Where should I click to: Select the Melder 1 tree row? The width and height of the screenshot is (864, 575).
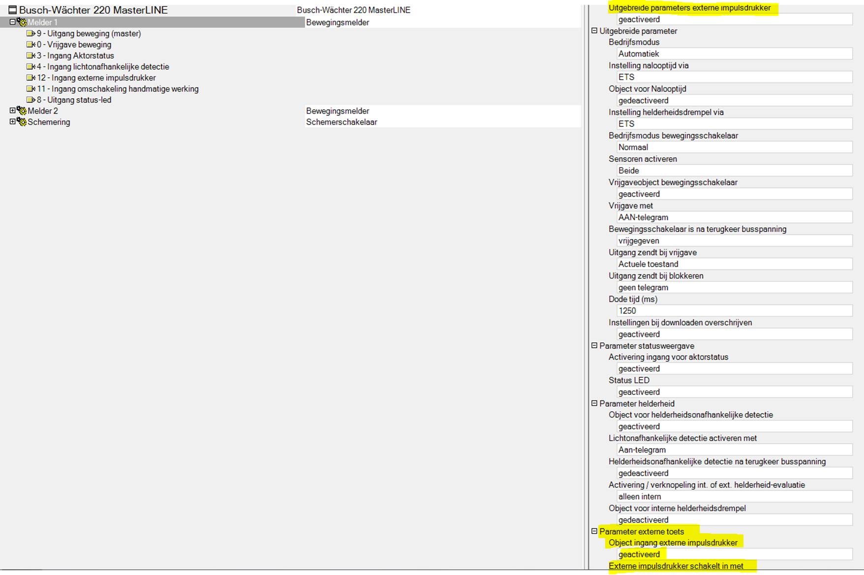(153, 22)
